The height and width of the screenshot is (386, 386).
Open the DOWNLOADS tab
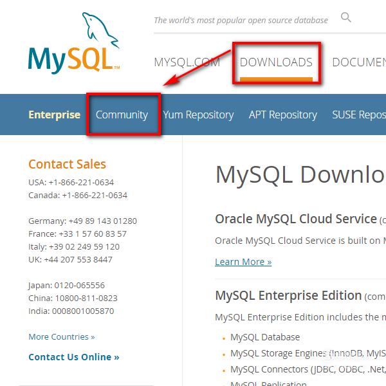(276, 62)
